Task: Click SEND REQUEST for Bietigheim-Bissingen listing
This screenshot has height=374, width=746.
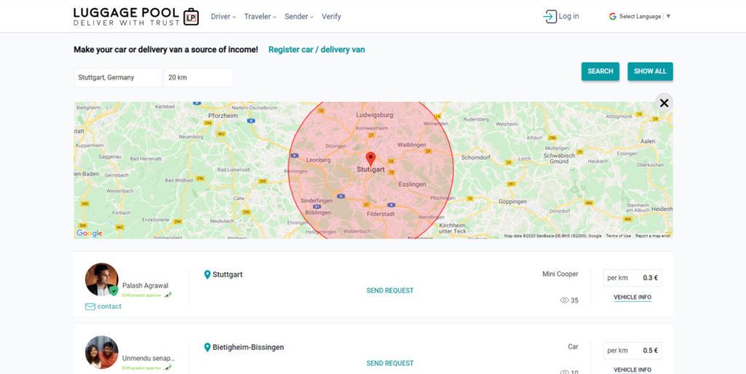Action: [x=390, y=363]
